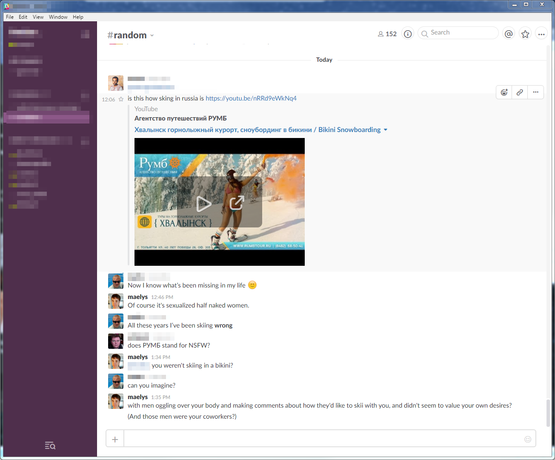Add reaction to the 12:06 message
555x460 pixels.
(x=504, y=92)
